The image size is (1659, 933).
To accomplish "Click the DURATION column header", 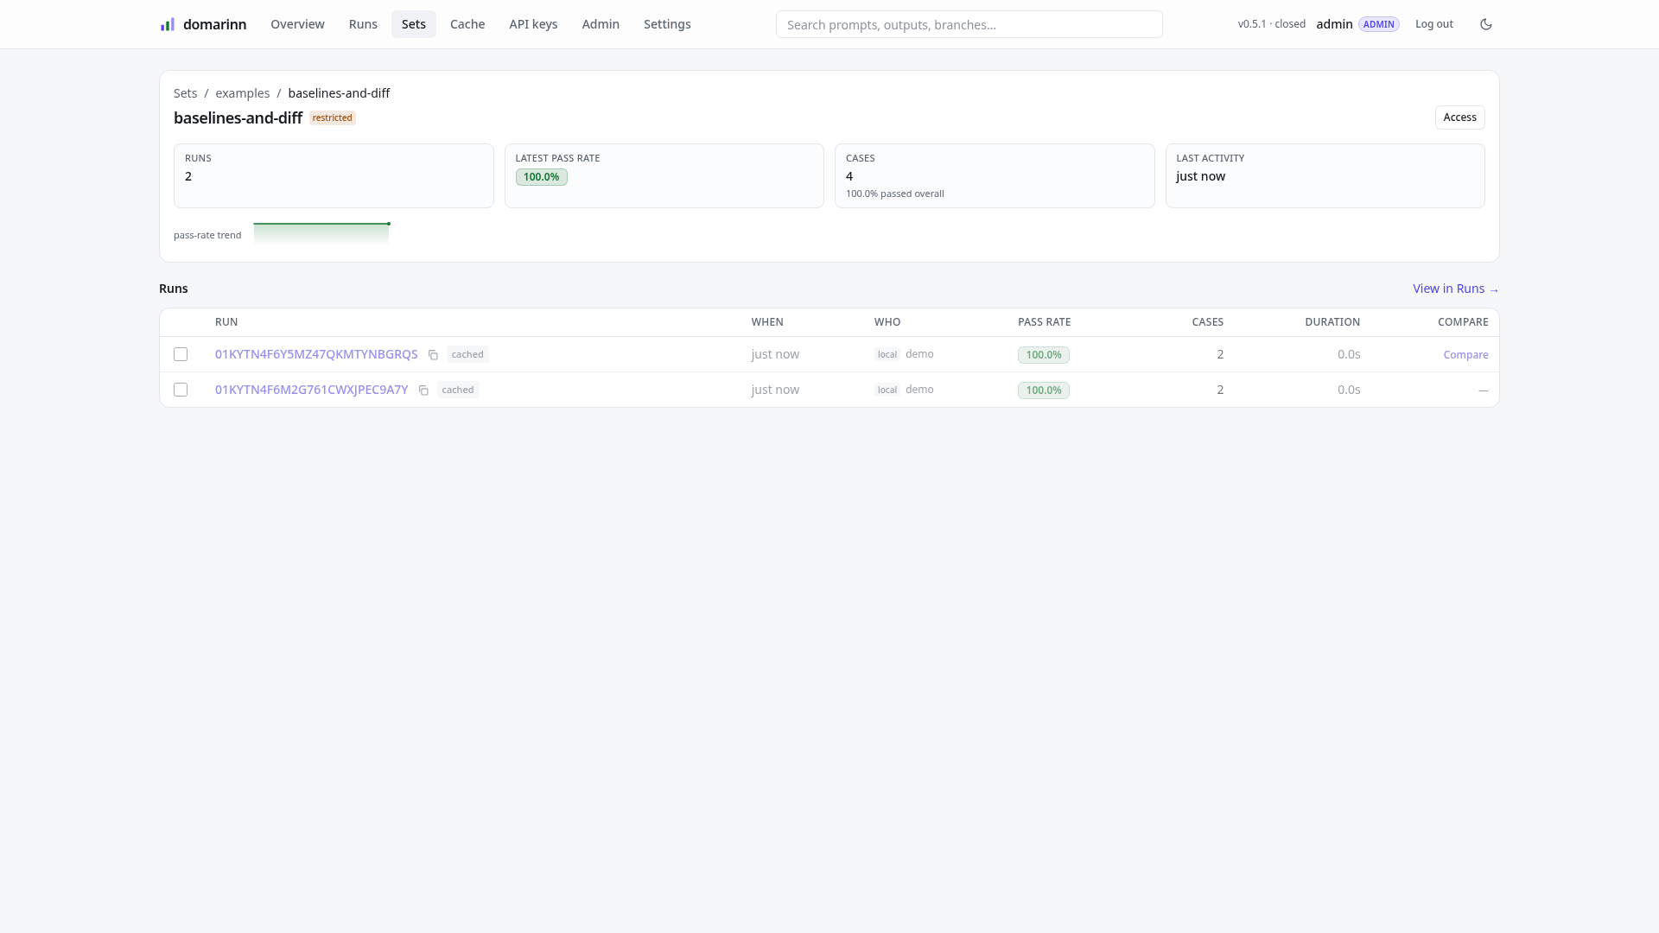I will (1332, 322).
